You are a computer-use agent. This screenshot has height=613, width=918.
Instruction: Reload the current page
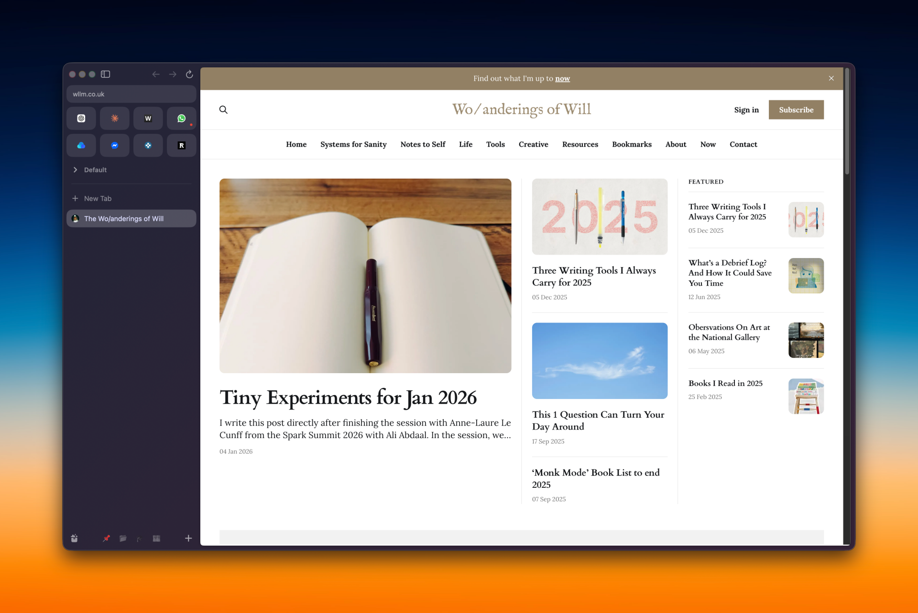(x=189, y=74)
